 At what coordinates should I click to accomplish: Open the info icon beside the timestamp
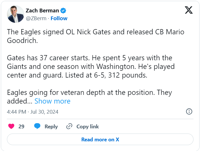189,111
